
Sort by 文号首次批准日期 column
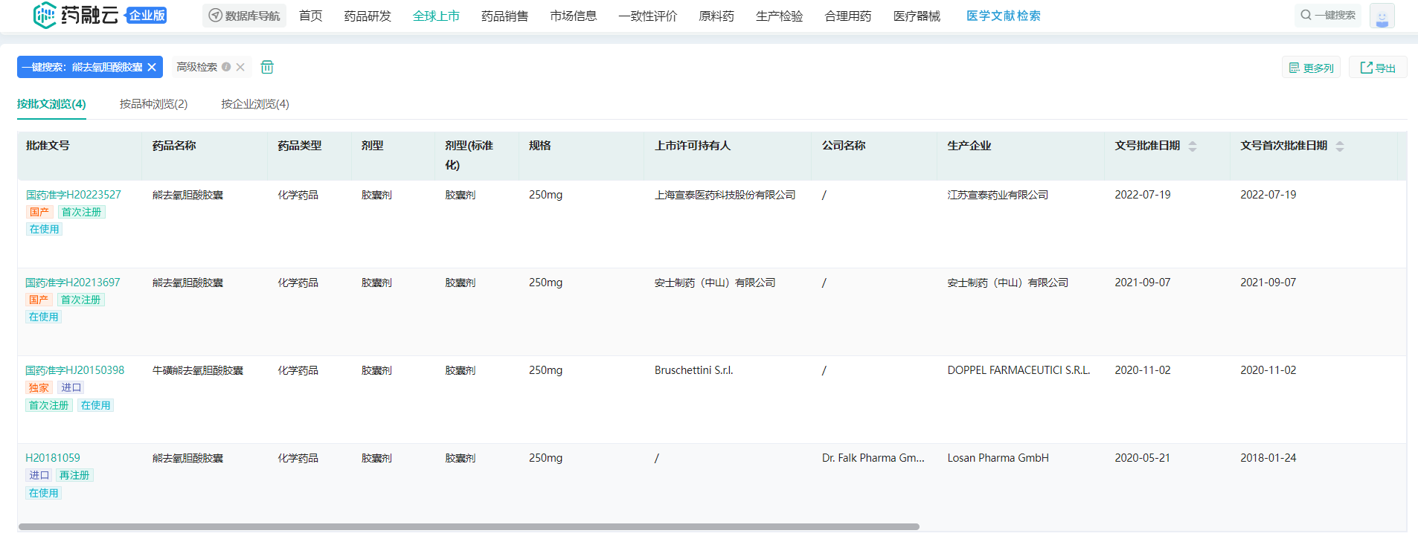[1339, 146]
